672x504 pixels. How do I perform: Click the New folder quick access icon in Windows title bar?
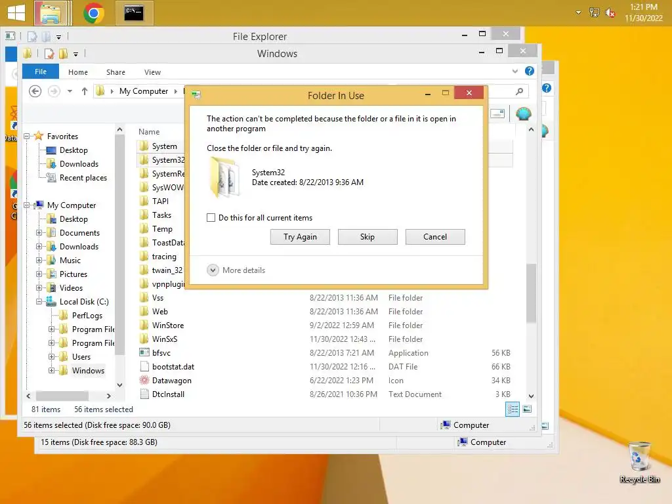click(x=64, y=54)
